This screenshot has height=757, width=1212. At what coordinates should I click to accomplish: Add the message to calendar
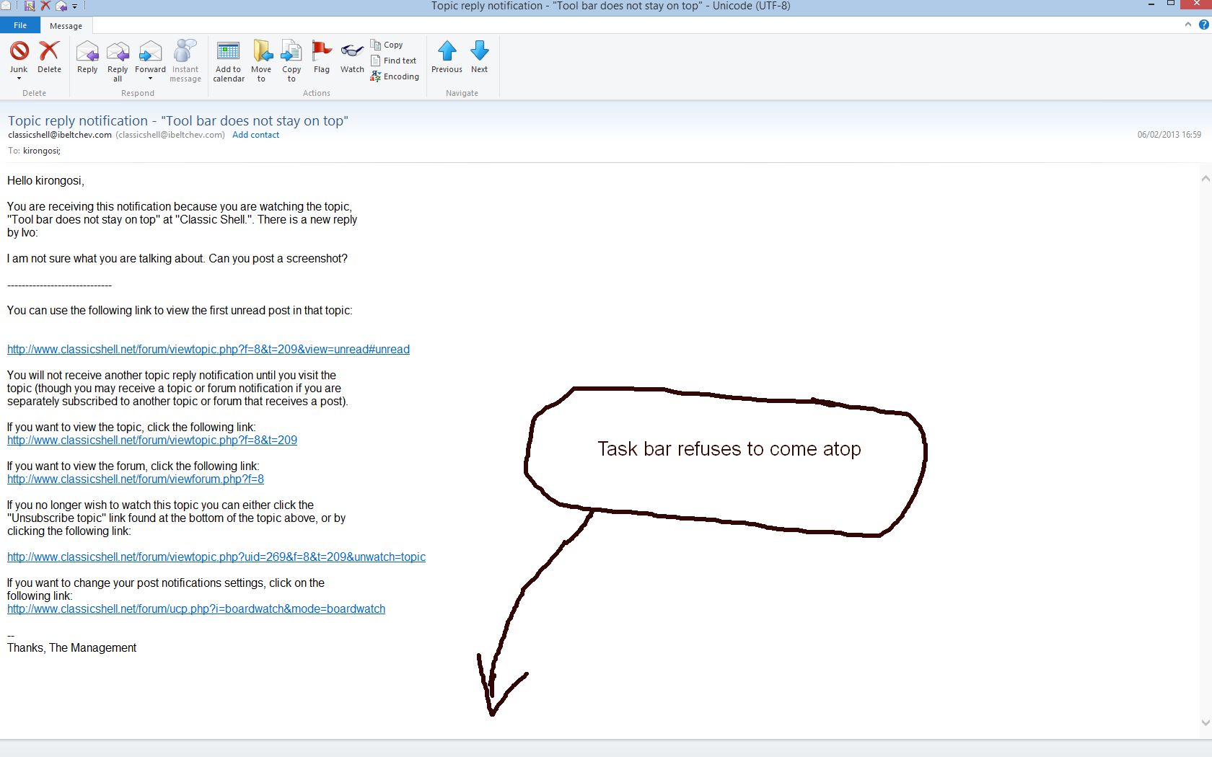coord(229,53)
